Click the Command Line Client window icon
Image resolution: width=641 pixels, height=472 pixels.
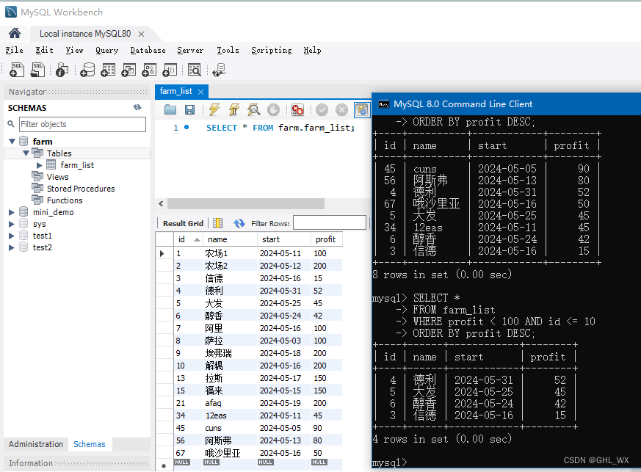[x=383, y=104]
